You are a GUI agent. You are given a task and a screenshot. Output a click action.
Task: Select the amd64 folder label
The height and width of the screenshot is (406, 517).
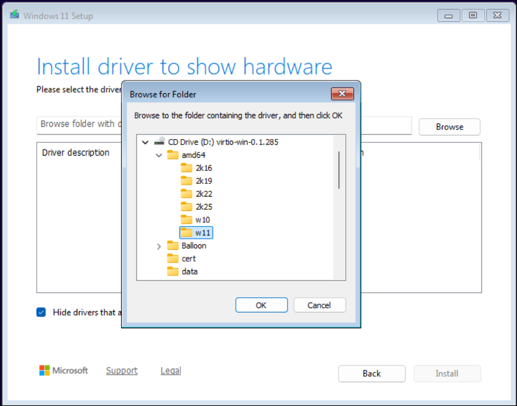(x=194, y=155)
